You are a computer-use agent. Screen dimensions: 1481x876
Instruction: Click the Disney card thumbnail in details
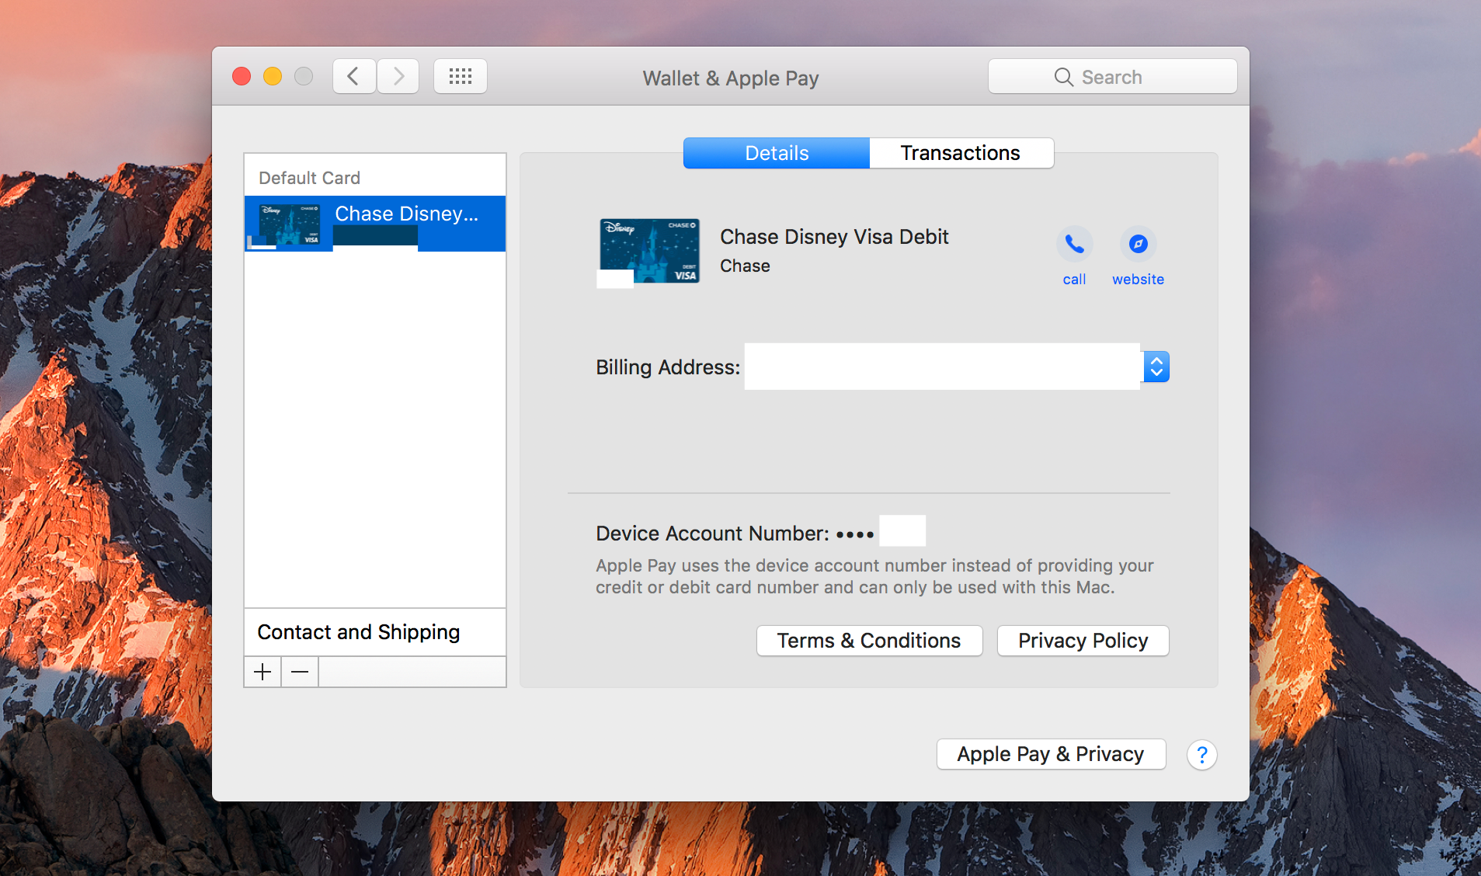pos(649,250)
